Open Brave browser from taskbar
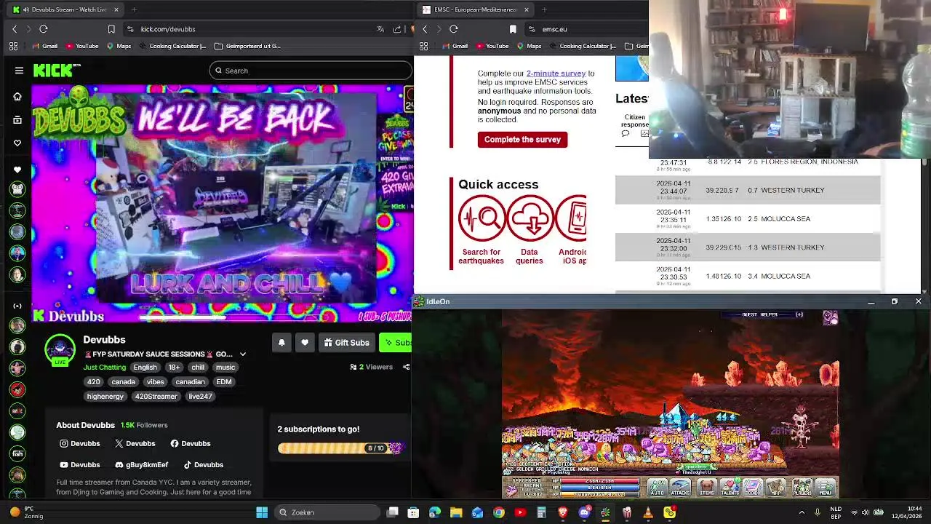The image size is (931, 524). click(562, 512)
